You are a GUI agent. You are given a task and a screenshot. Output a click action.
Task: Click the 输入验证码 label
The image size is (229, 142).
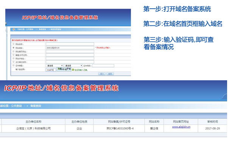tap(20, 69)
